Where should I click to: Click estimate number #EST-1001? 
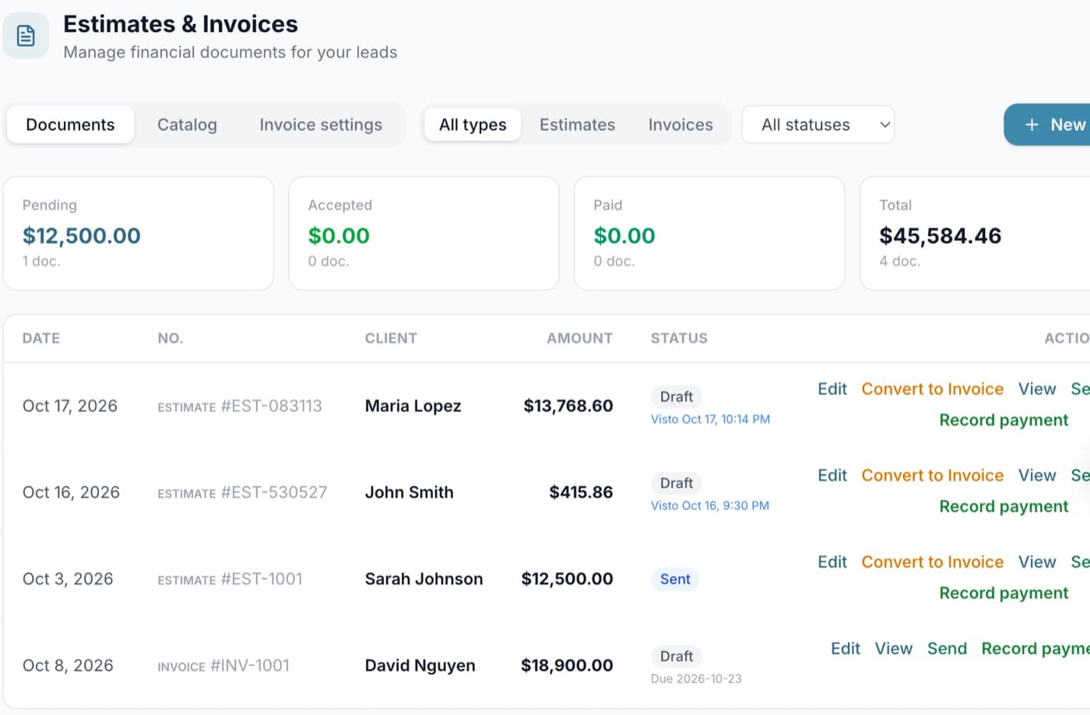click(262, 579)
